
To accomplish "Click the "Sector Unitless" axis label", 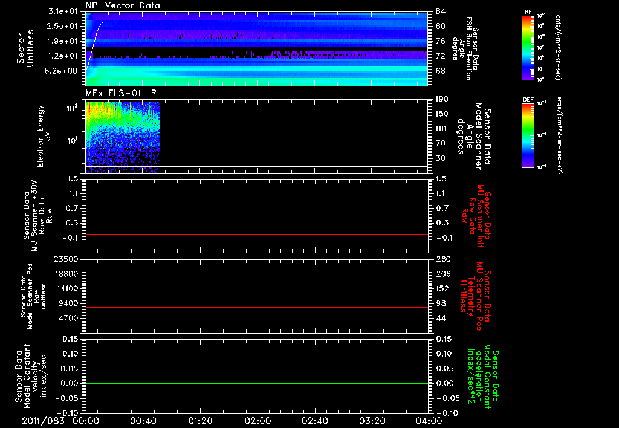I will [x=25, y=48].
